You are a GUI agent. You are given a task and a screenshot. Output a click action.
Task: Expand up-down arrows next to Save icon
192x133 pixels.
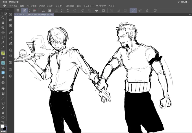click(x=62, y=10)
